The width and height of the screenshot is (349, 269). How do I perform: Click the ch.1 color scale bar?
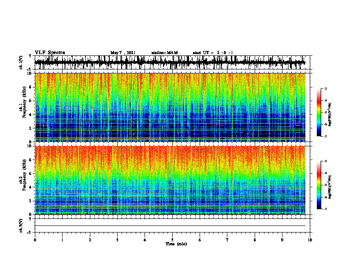point(319,113)
